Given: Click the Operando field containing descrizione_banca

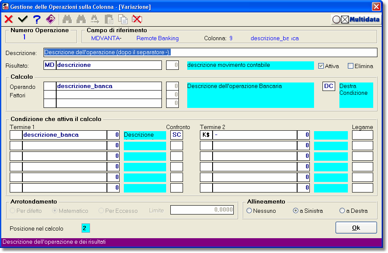Looking at the screenshot, I should tap(109, 86).
